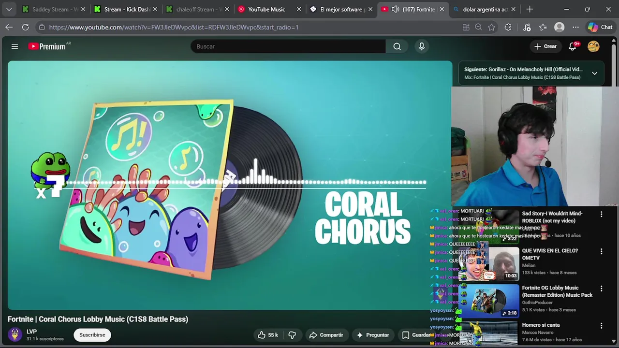Open the YouTube guide hamburger menu
The height and width of the screenshot is (348, 619).
(15, 46)
